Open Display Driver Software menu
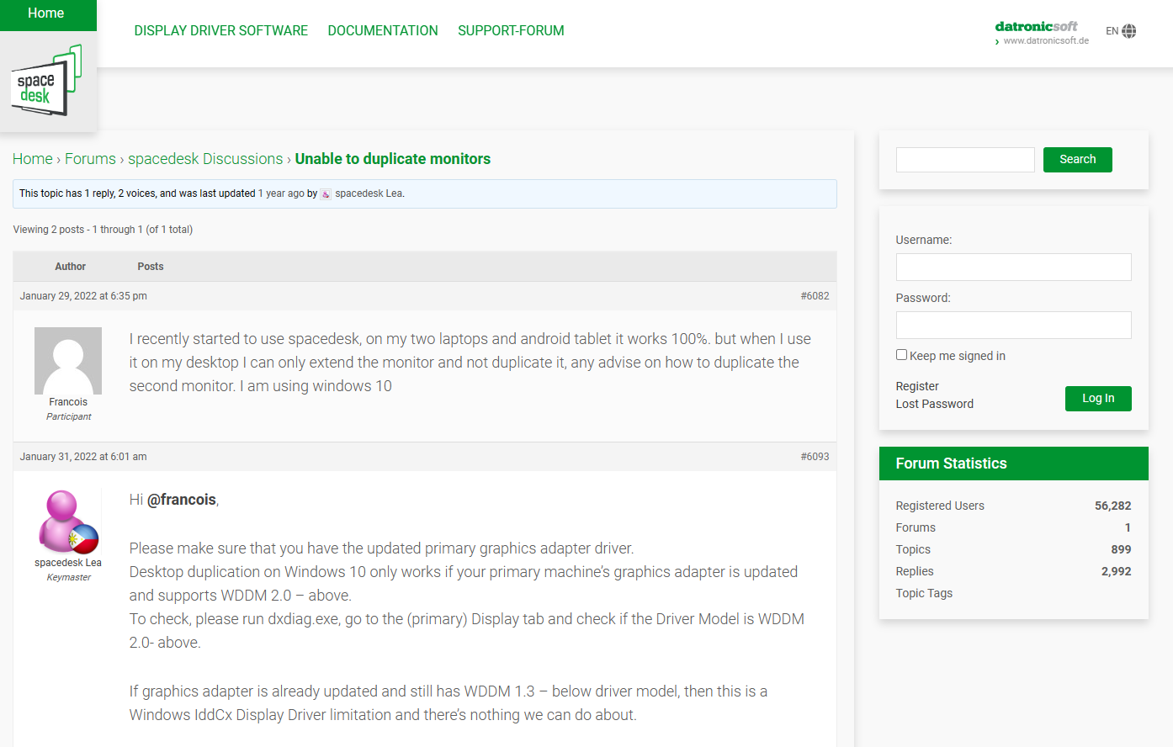 (x=221, y=30)
